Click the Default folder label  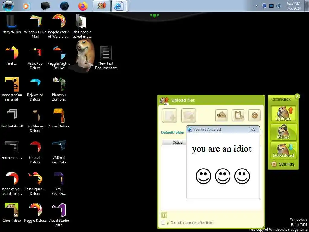click(x=173, y=132)
